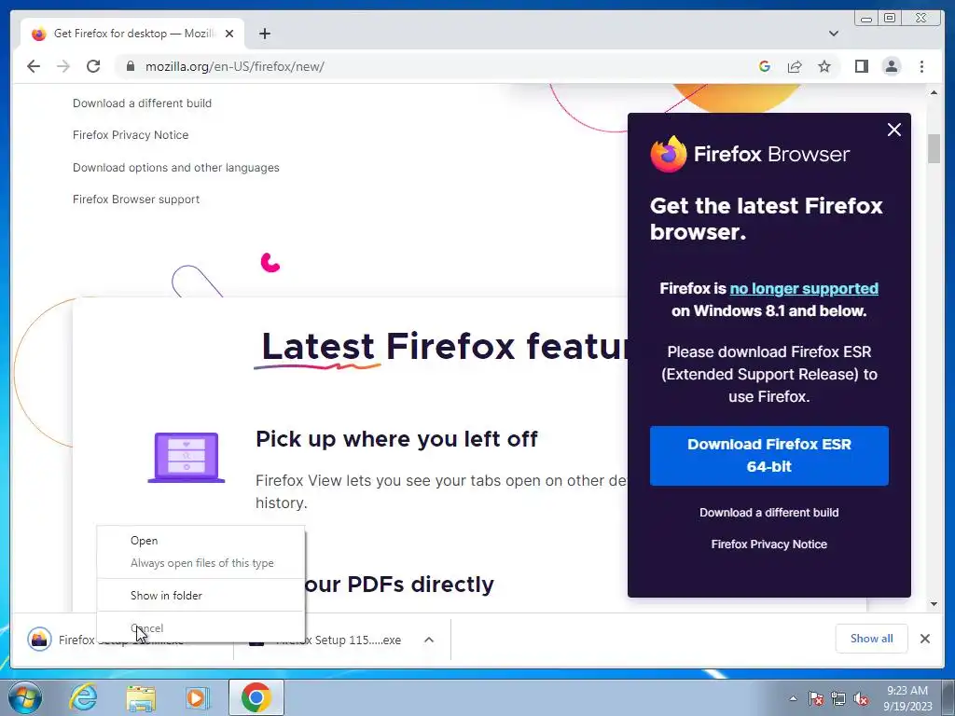Open Chrome three-dot menu
This screenshot has width=955, height=716.
click(921, 66)
